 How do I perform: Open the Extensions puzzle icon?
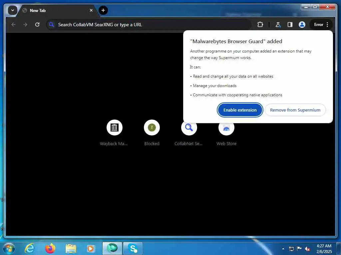(260, 25)
